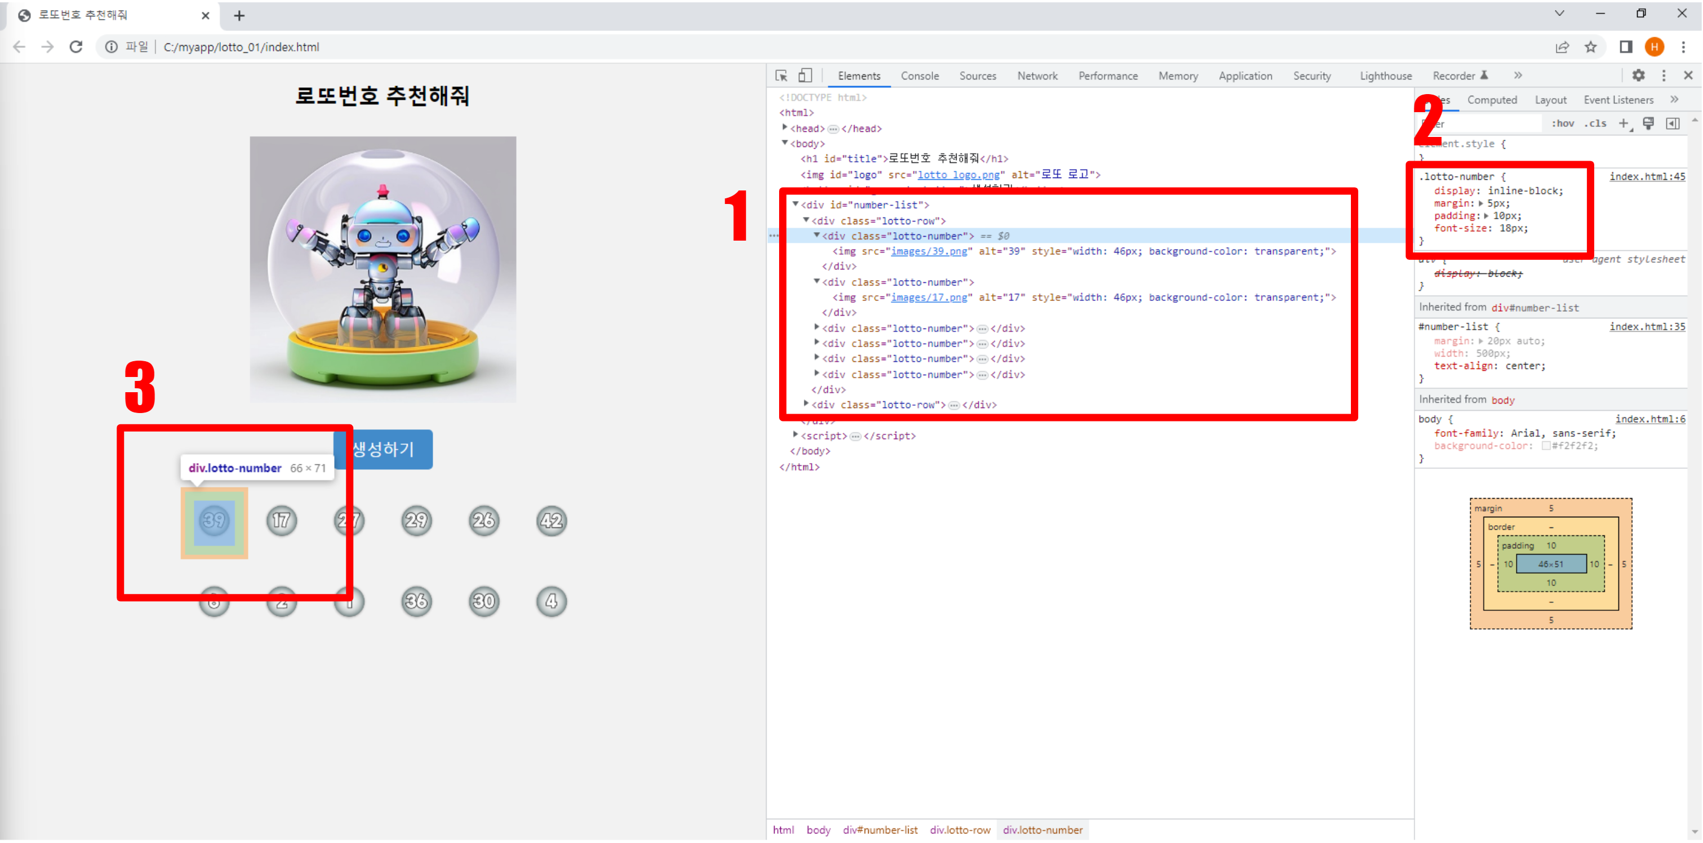
Task: View site information icon beside 파일
Action: 112,47
